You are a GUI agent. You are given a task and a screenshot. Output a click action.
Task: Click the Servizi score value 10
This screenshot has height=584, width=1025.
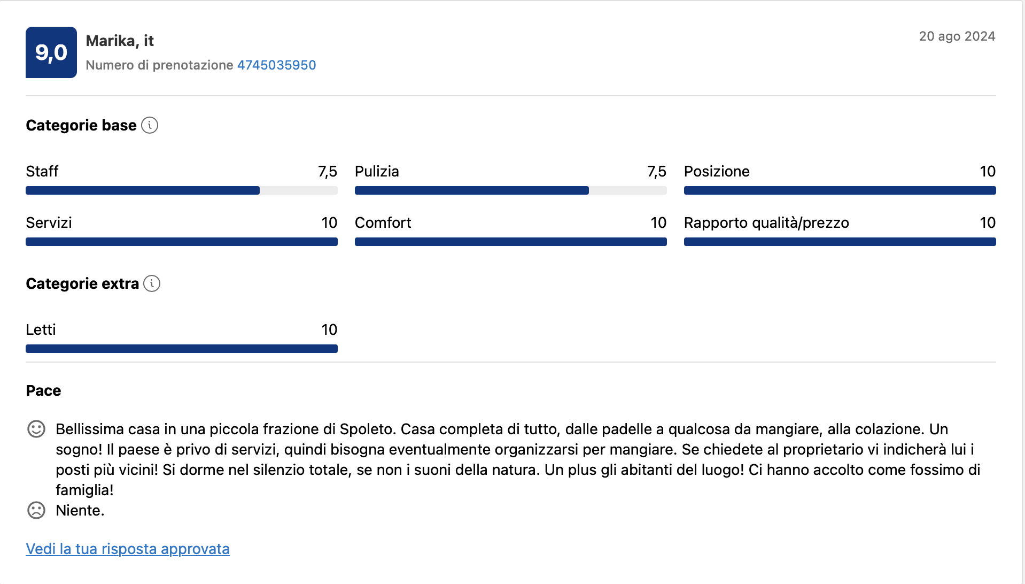click(330, 222)
